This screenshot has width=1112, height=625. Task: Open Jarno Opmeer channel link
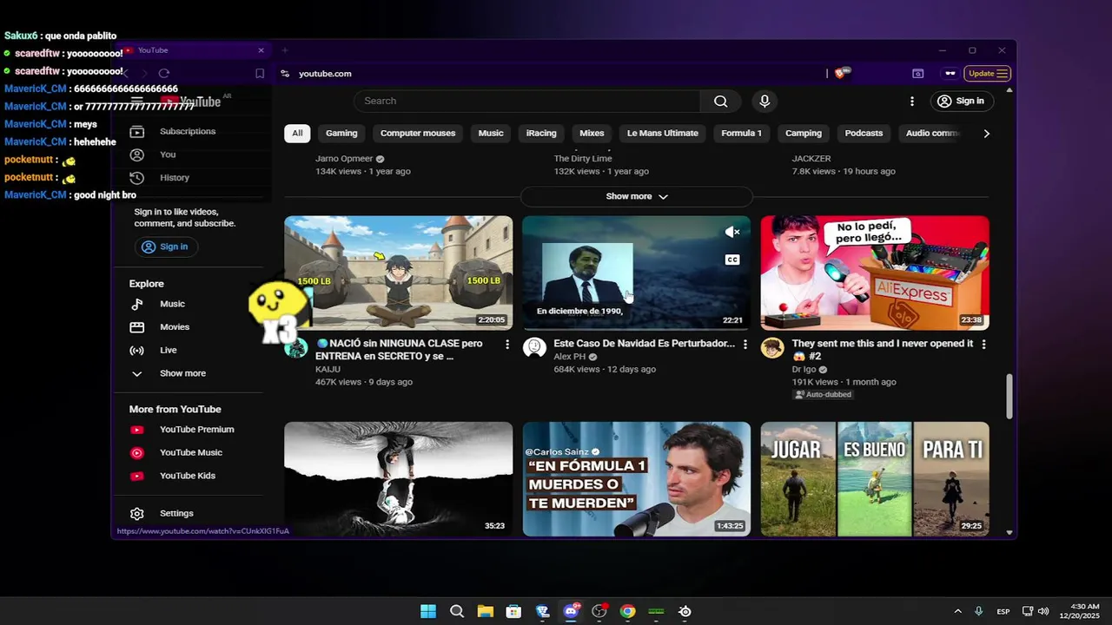344,159
